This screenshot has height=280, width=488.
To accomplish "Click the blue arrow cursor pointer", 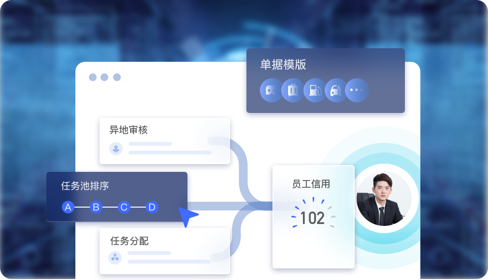I will pos(188,217).
